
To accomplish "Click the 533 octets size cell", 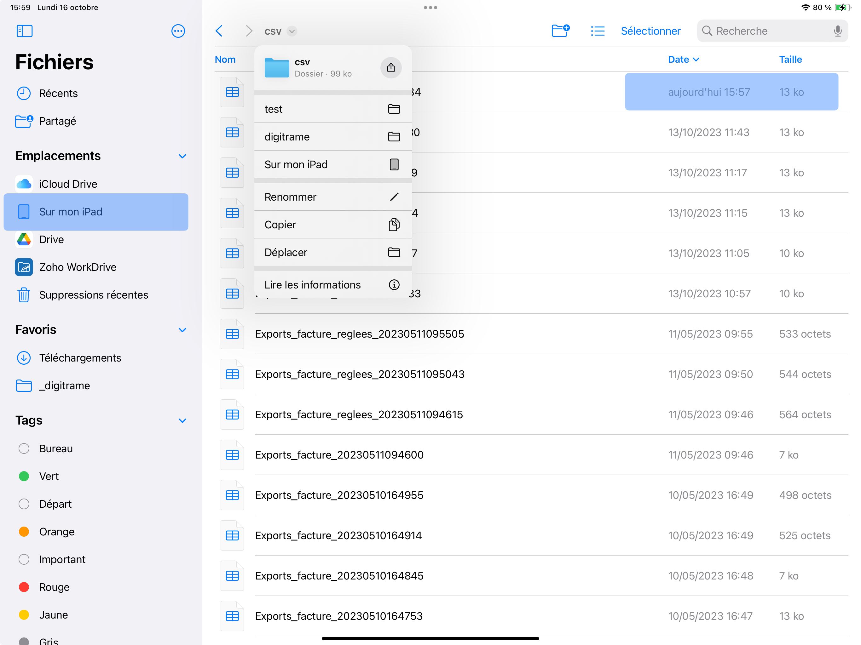I will pyautogui.click(x=805, y=334).
